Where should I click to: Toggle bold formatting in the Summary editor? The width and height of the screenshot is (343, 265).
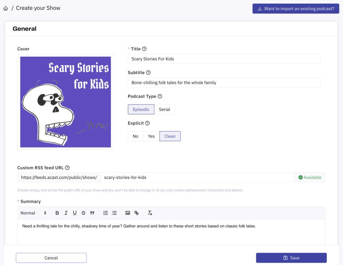coord(57,213)
